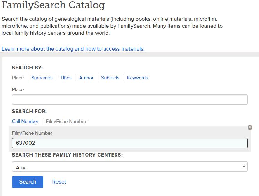The height and width of the screenshot is (196, 259).
Task: Choose the Author search option
Action: [x=86, y=78]
